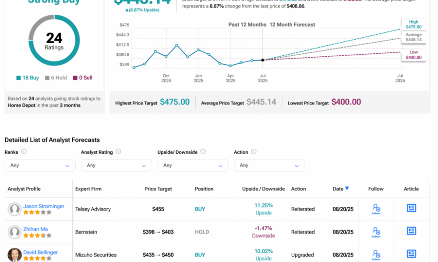Click $398 → $403 price target
The height and width of the screenshot is (262, 438).
[x=158, y=232]
